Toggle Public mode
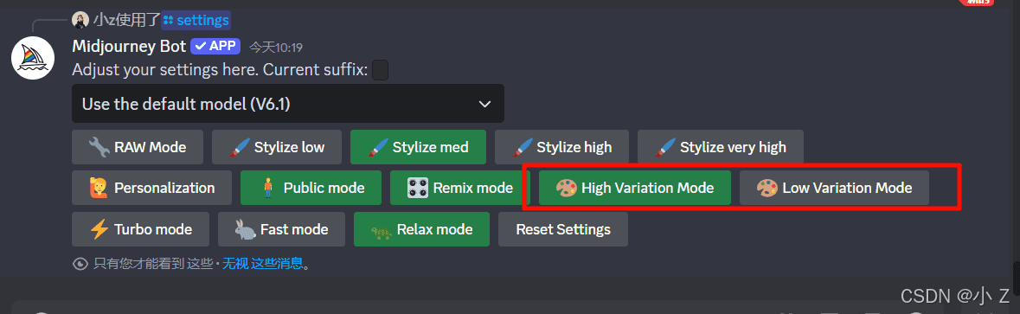The width and height of the screenshot is (1020, 314). pos(311,188)
